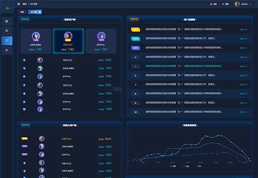The height and width of the screenshot is (178, 258).
Task: Click the 6521 score value
Action: 108,139
